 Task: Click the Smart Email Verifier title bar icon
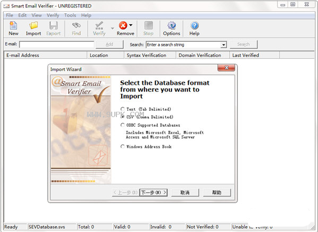tap(6, 6)
